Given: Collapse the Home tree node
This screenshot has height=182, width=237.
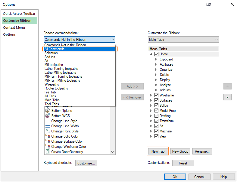Looking at the screenshot, I should click(x=151, y=54).
